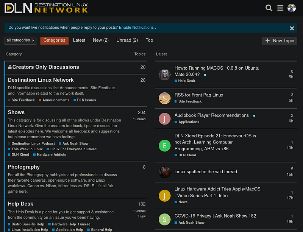Viewport: 303px width, 232px height.
Task: Click the avatar on Linux spotted in the wild
Action: (x=165, y=172)
